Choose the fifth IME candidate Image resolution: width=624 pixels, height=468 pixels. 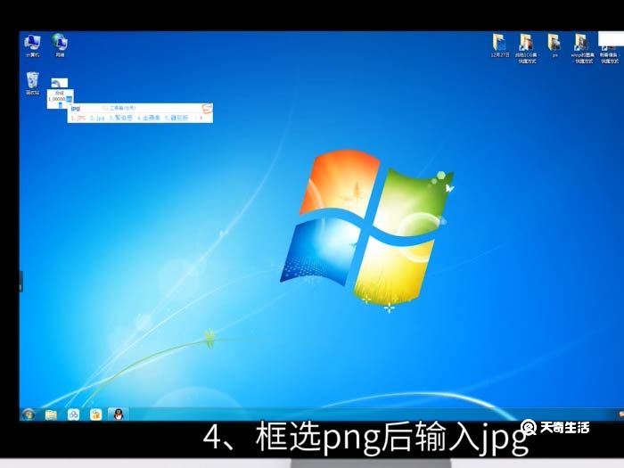tap(176, 119)
